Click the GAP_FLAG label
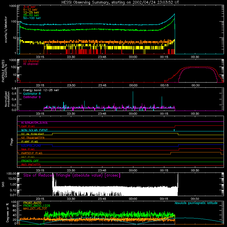The height and width of the screenshot is (227, 227). coord(28,126)
